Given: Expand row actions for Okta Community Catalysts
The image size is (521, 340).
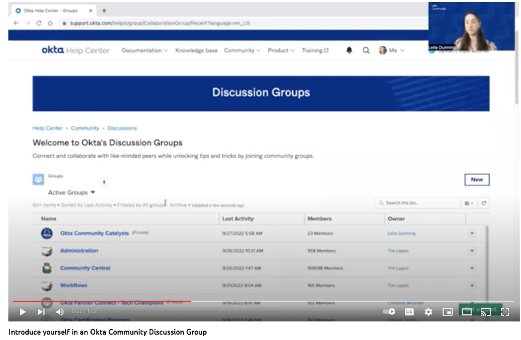Looking at the screenshot, I should (472, 233).
